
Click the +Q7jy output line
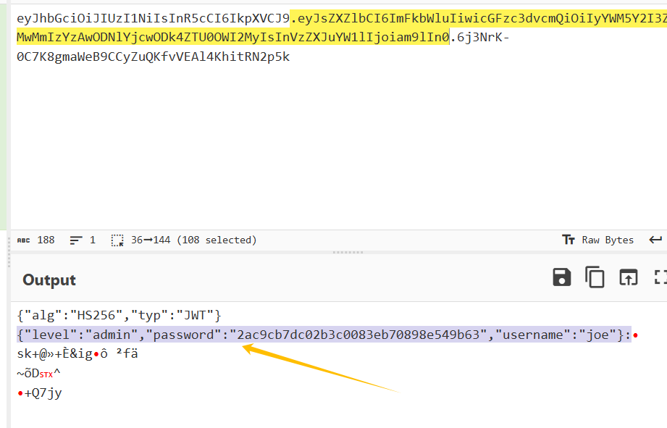40,393
